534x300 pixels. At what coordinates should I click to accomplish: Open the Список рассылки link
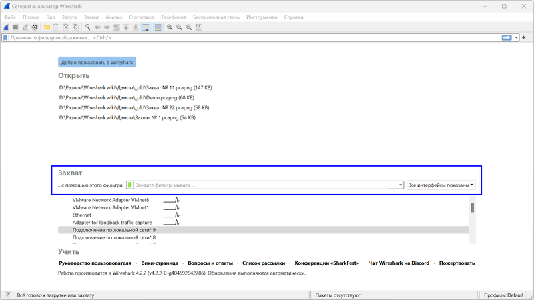(x=264, y=263)
